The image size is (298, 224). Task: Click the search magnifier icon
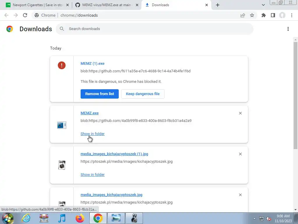[62, 29]
